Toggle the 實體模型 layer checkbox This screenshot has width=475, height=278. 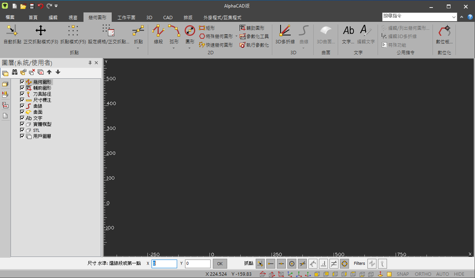click(x=22, y=124)
